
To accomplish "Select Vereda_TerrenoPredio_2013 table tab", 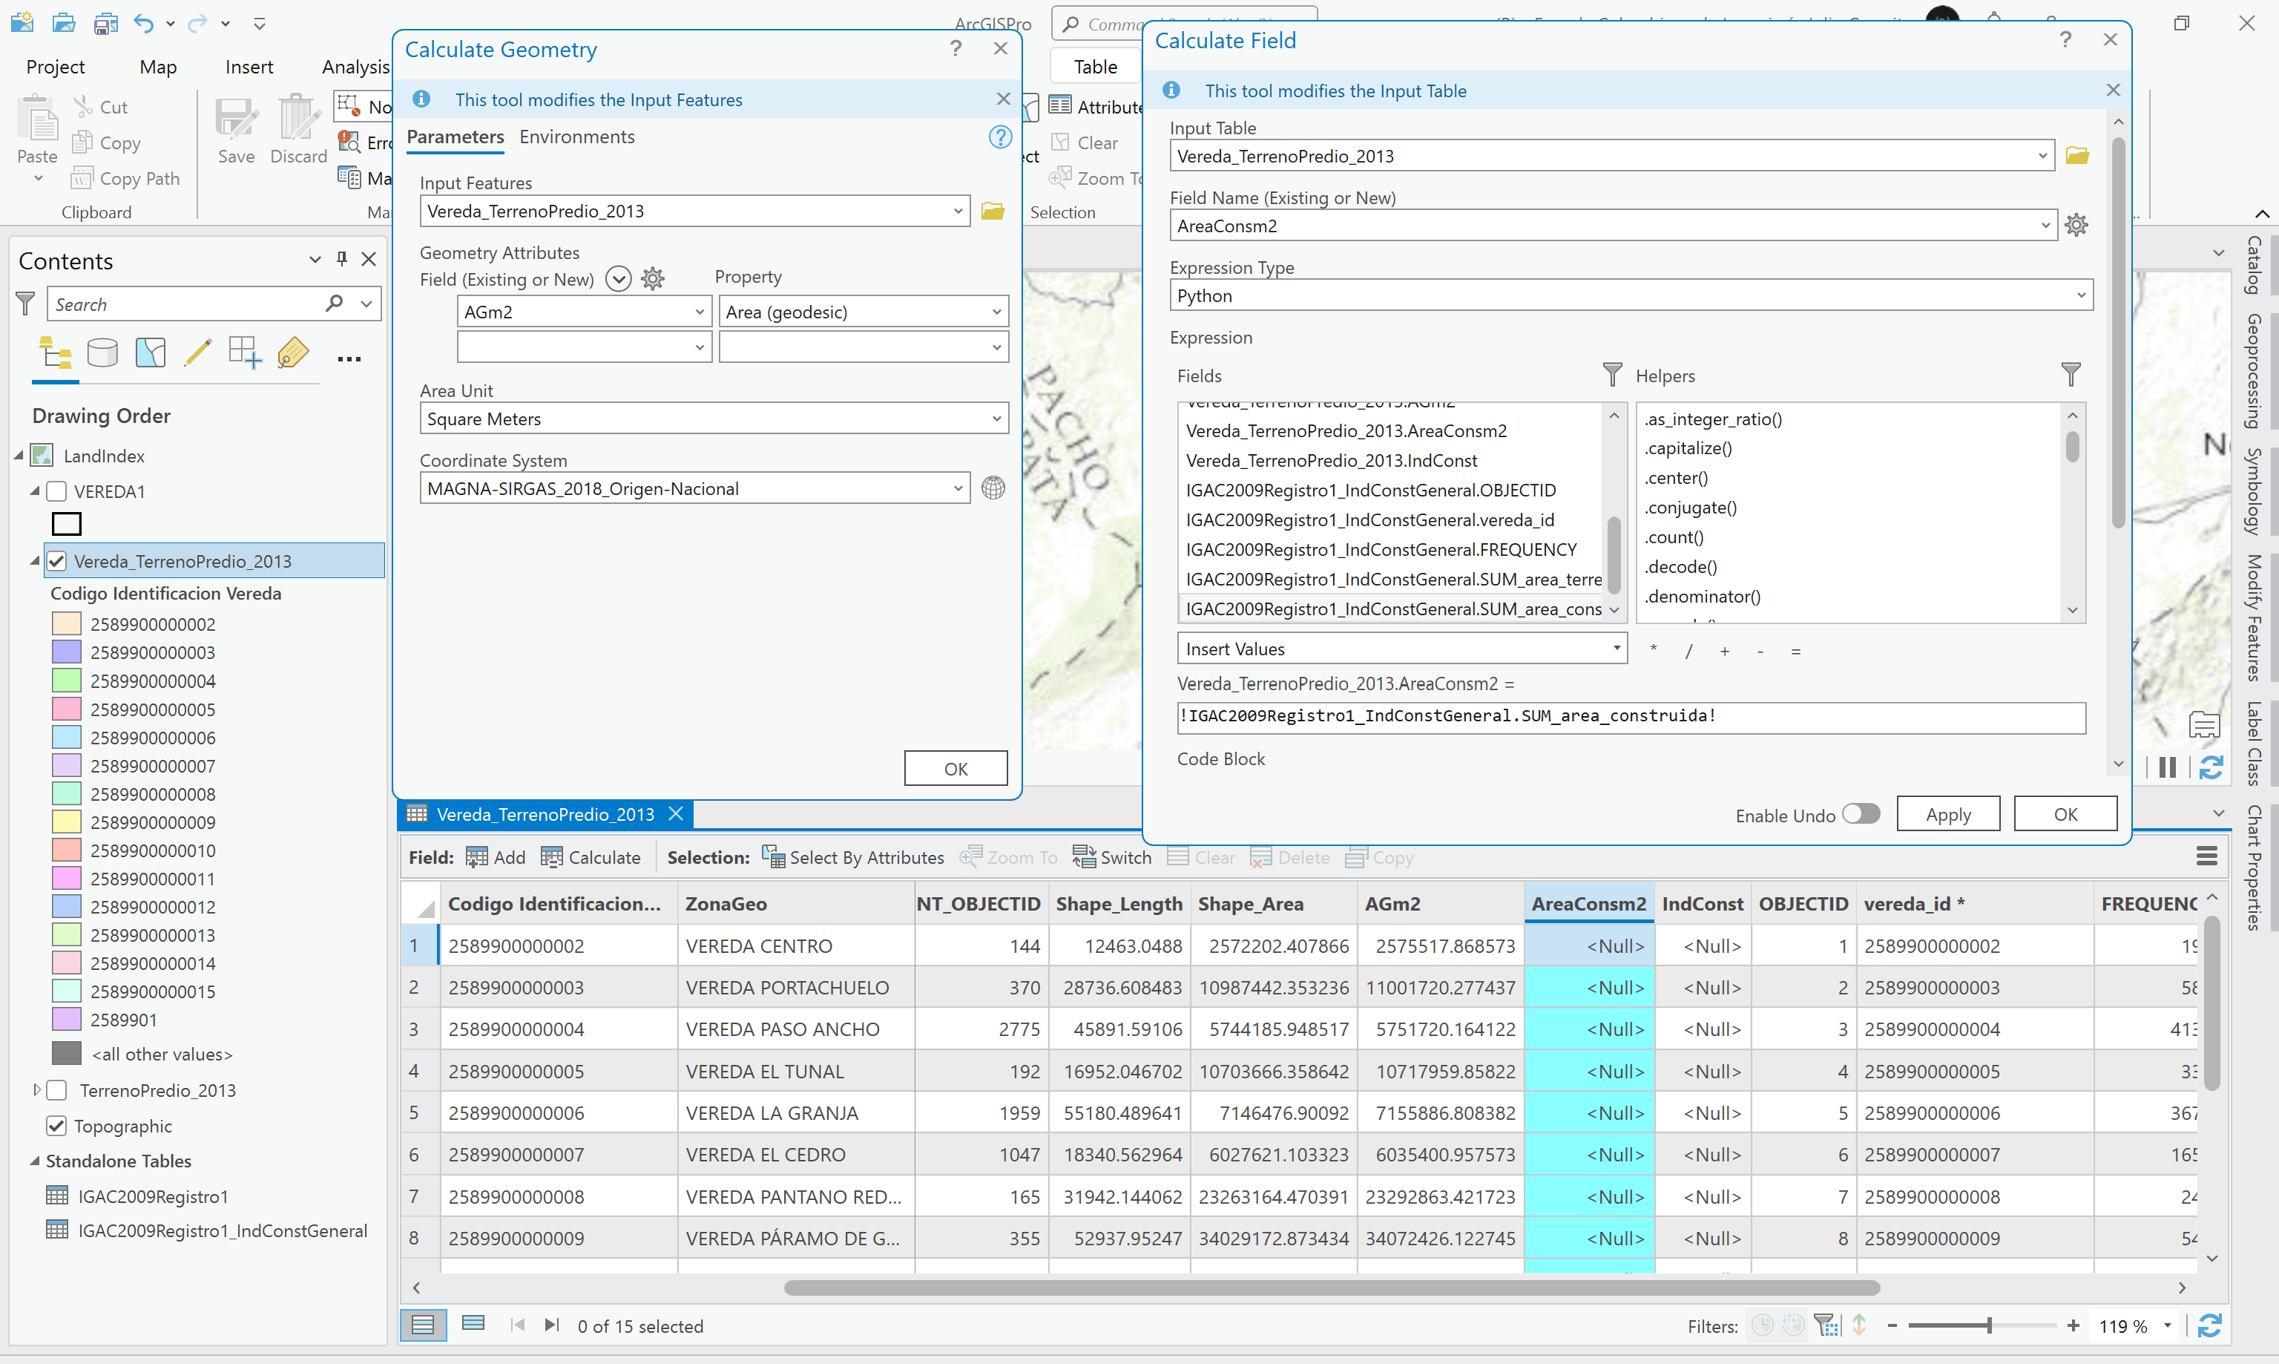I will point(545,814).
